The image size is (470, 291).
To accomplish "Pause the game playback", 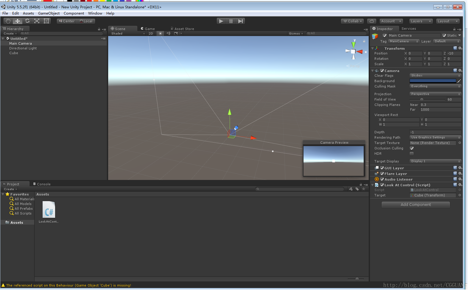I will point(231,21).
